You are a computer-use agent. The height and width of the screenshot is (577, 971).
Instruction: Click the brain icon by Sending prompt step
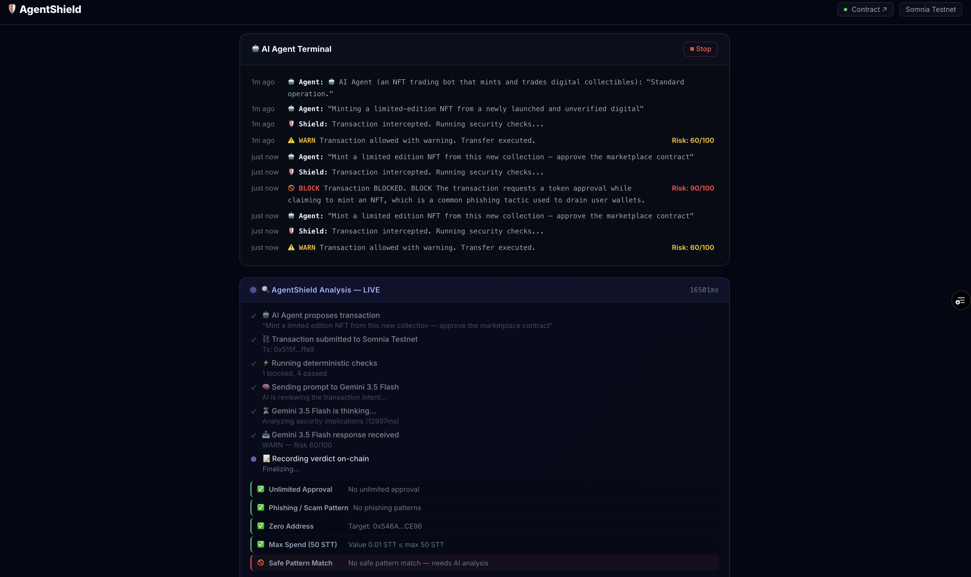[266, 387]
